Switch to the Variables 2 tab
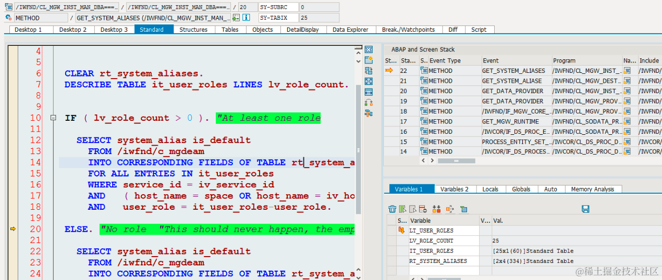Image resolution: width=662 pixels, height=280 pixels. pos(455,189)
